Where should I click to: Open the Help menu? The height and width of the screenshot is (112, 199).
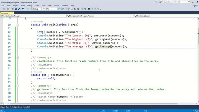(72, 6)
